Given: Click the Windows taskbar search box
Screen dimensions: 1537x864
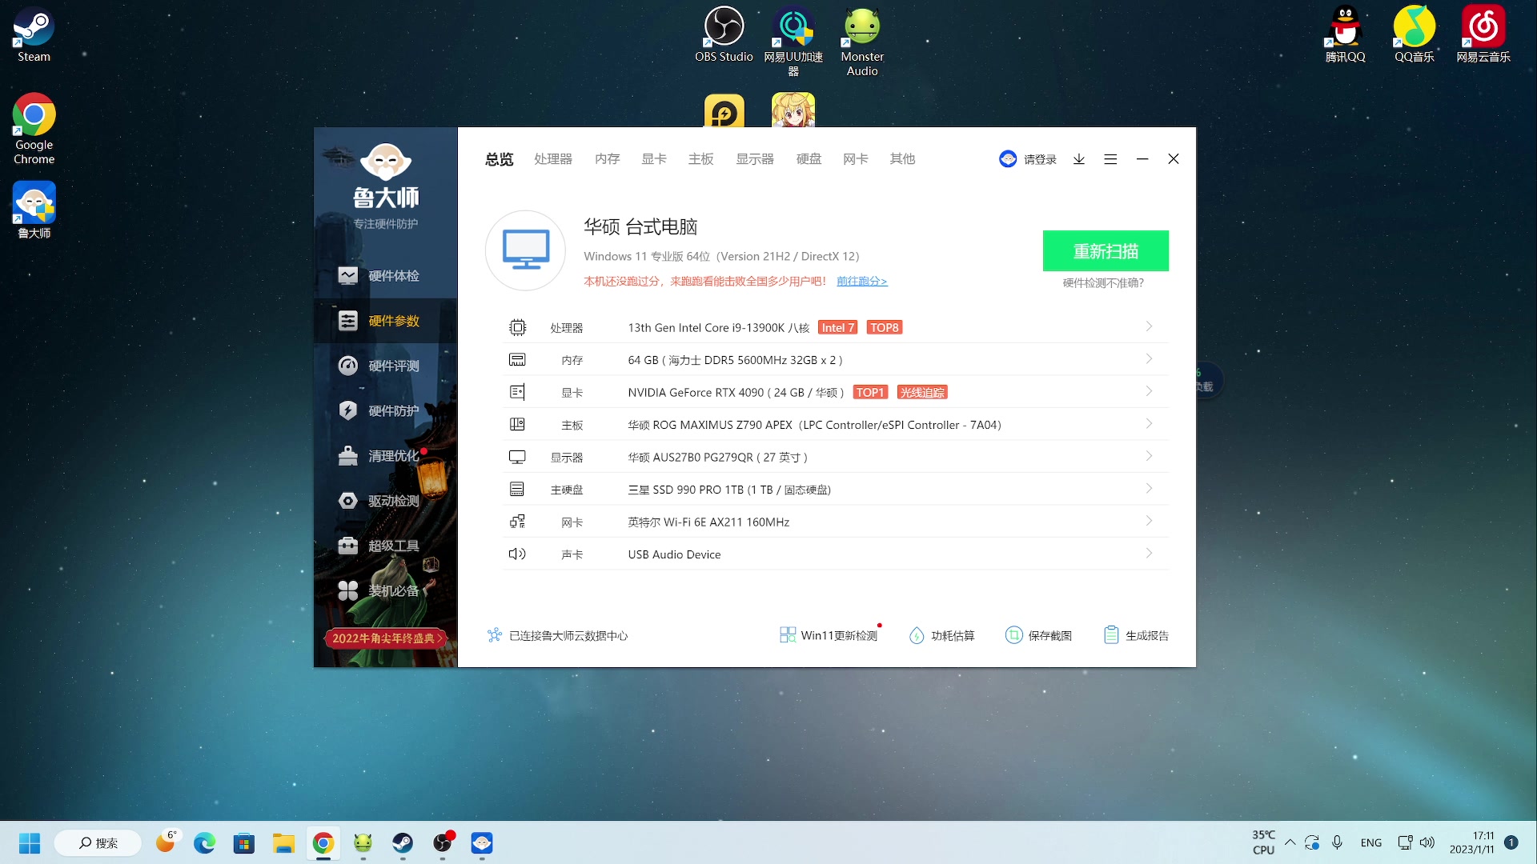Looking at the screenshot, I should pyautogui.click(x=98, y=843).
